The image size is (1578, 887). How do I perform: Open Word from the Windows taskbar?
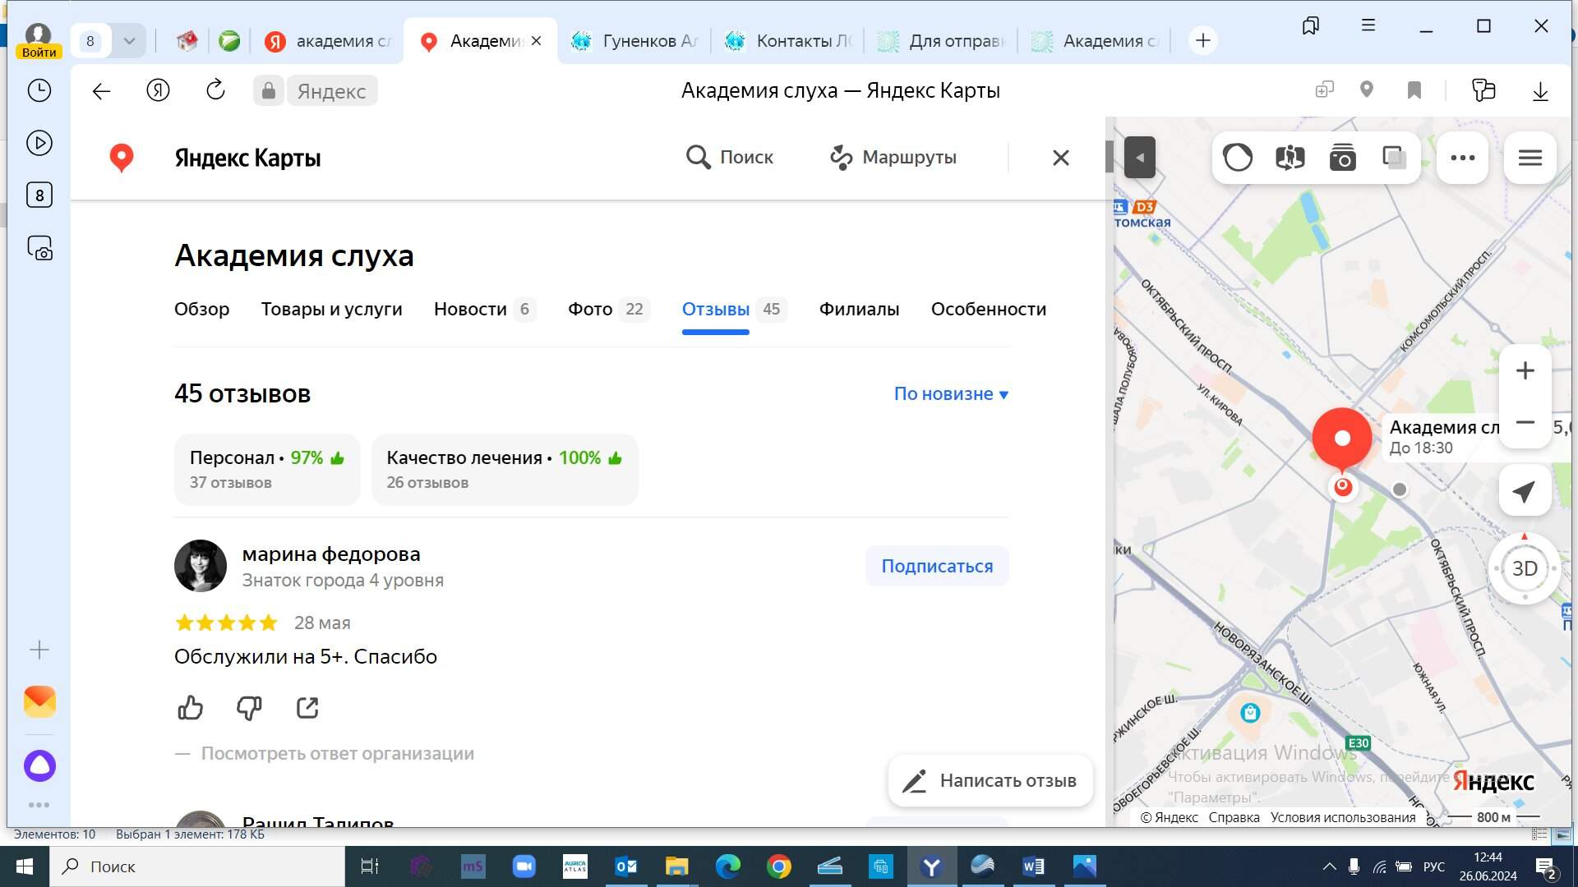[x=1033, y=866]
